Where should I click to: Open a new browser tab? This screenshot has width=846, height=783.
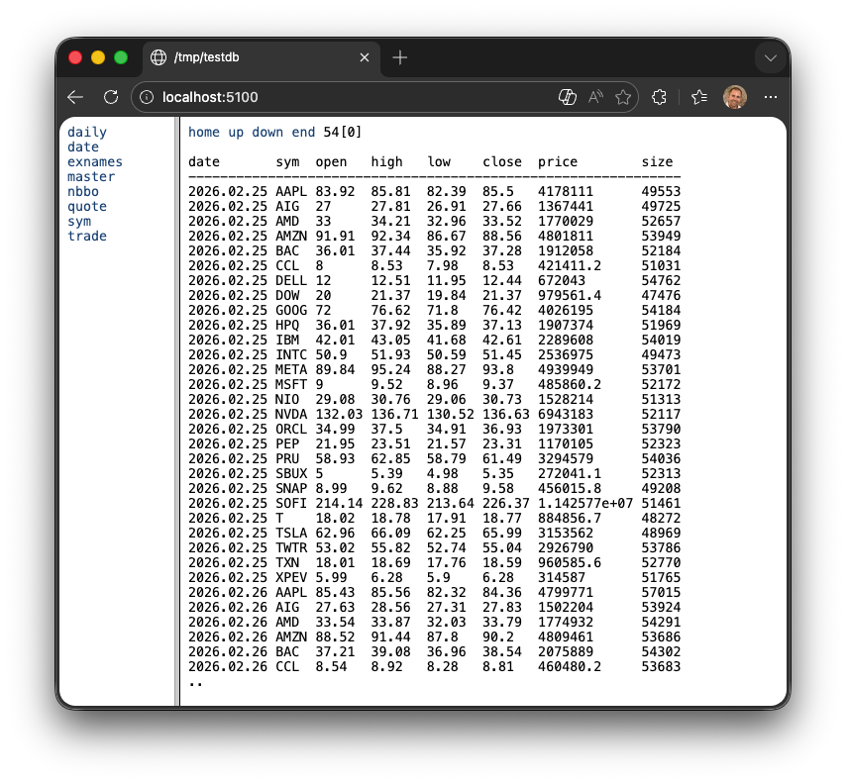tap(399, 57)
